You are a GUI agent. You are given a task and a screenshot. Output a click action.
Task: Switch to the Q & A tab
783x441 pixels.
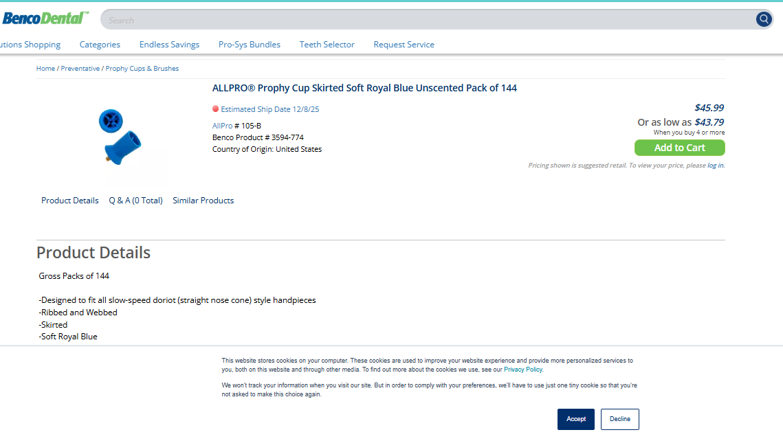135,201
